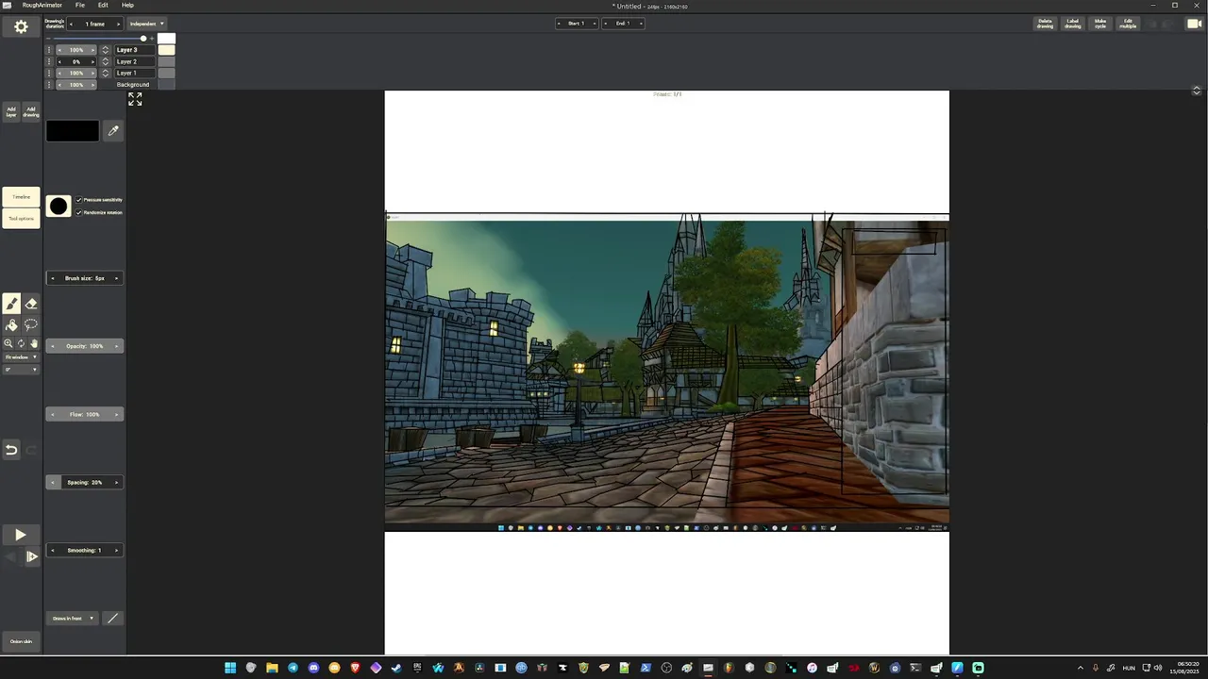Image resolution: width=1208 pixels, height=679 pixels.
Task: Click the Layer 1 timeline frame cell
Action: click(166, 73)
